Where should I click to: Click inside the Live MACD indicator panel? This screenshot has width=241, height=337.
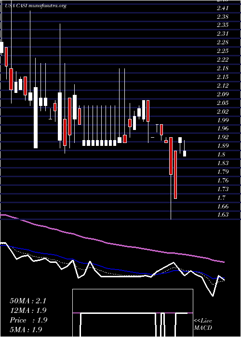[133, 313]
